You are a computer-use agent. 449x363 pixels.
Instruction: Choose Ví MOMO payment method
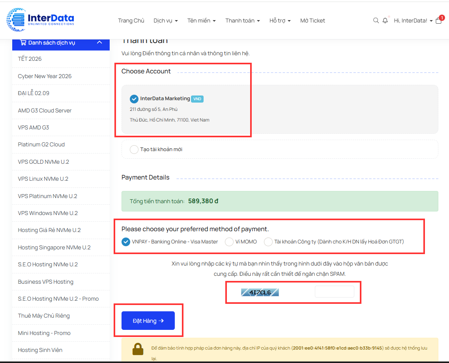(229, 242)
